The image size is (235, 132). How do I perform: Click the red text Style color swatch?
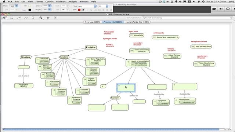point(79,10)
